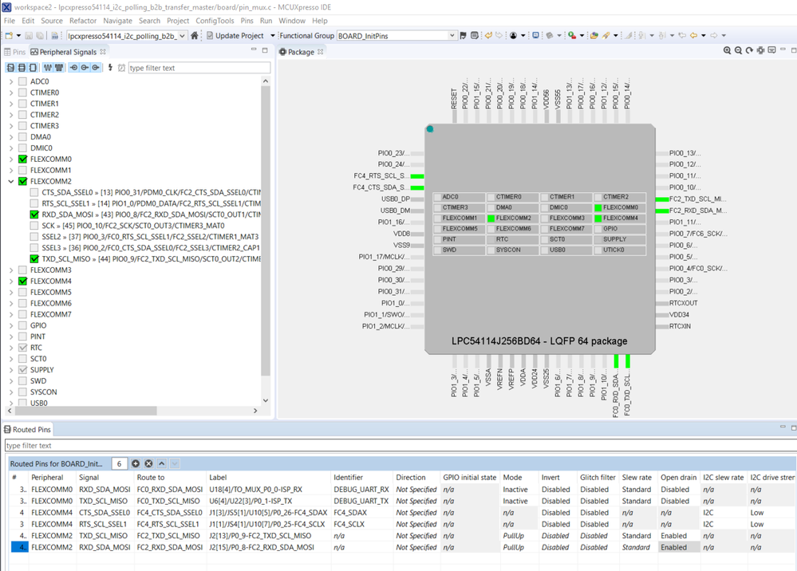Viewport: 797px width, 571px height.
Task: Click the Zoom In magnifier in Package view
Action: (728, 50)
